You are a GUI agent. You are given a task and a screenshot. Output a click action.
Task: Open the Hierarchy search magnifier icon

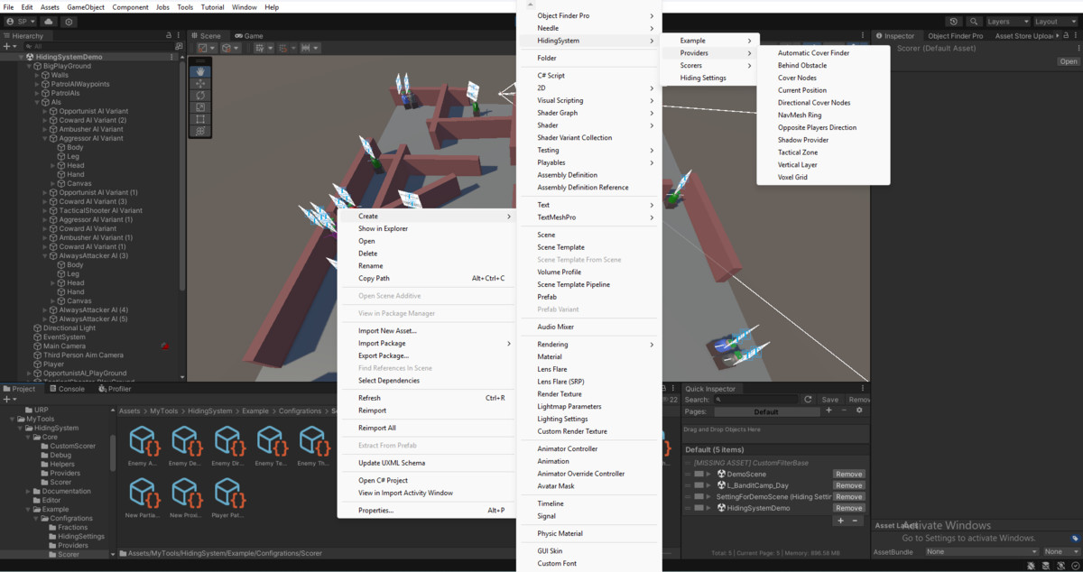[x=28, y=45]
